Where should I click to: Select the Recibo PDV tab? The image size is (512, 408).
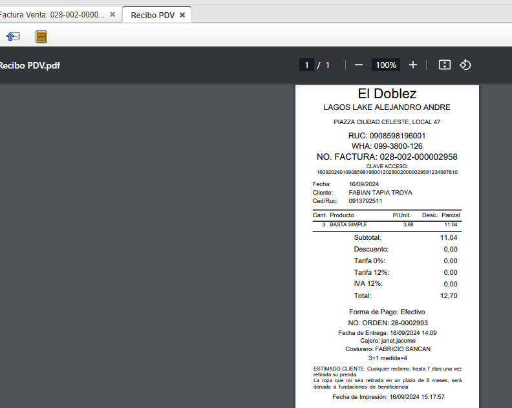153,15
